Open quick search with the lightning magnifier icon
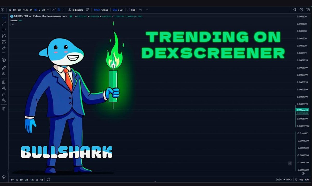This screenshot has width=312, height=186. point(295,10)
